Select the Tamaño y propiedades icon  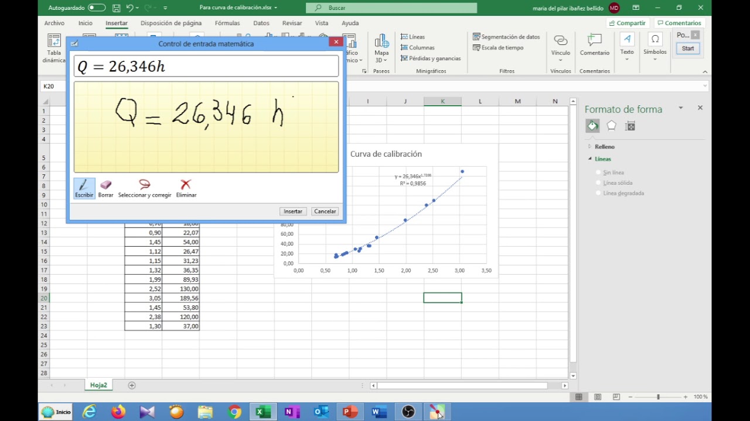coord(630,126)
